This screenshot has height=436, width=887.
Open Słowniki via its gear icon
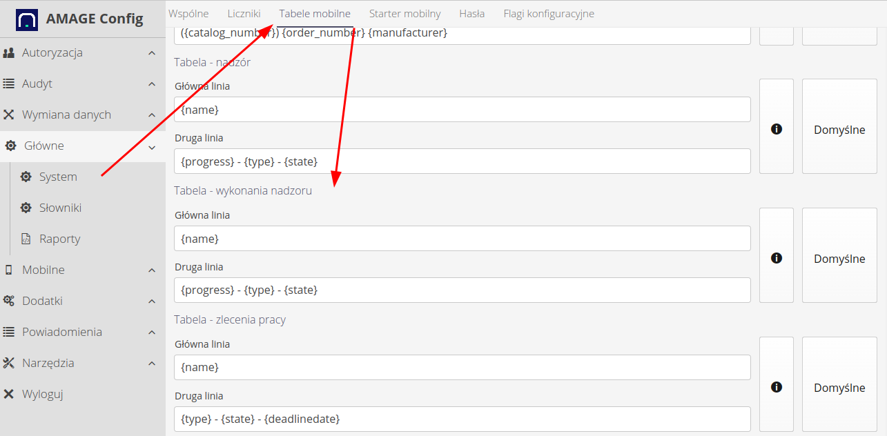(x=26, y=208)
